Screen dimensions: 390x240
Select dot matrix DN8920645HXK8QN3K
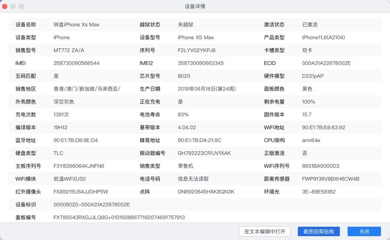pyautogui.click(x=206, y=192)
